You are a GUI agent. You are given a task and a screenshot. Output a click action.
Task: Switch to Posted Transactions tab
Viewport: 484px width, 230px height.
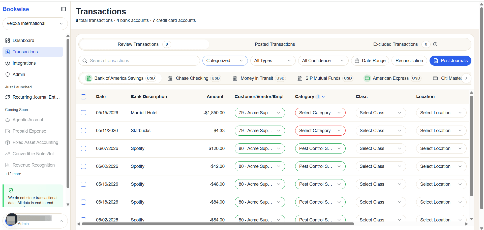(x=275, y=44)
